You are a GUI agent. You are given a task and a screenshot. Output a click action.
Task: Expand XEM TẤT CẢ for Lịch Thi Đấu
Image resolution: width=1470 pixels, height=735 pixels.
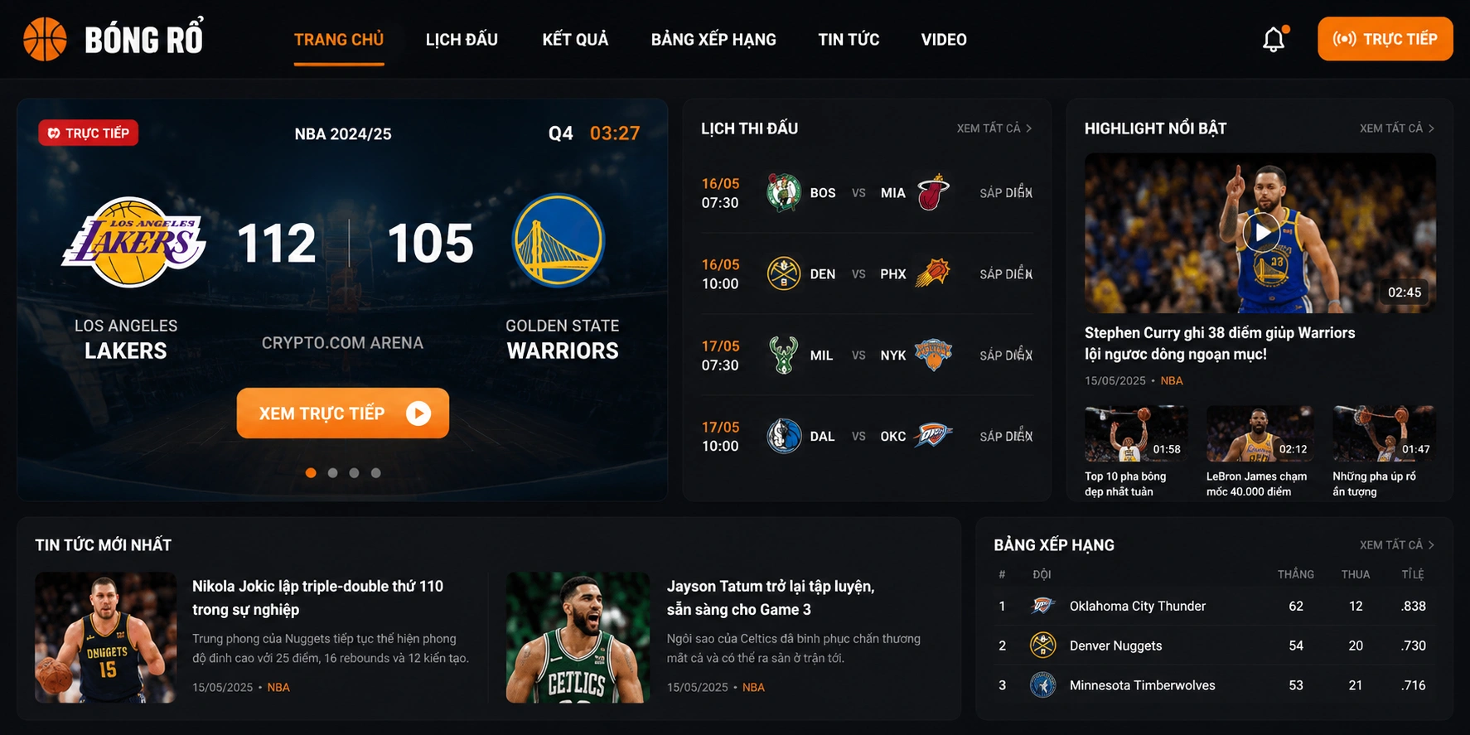click(x=994, y=128)
